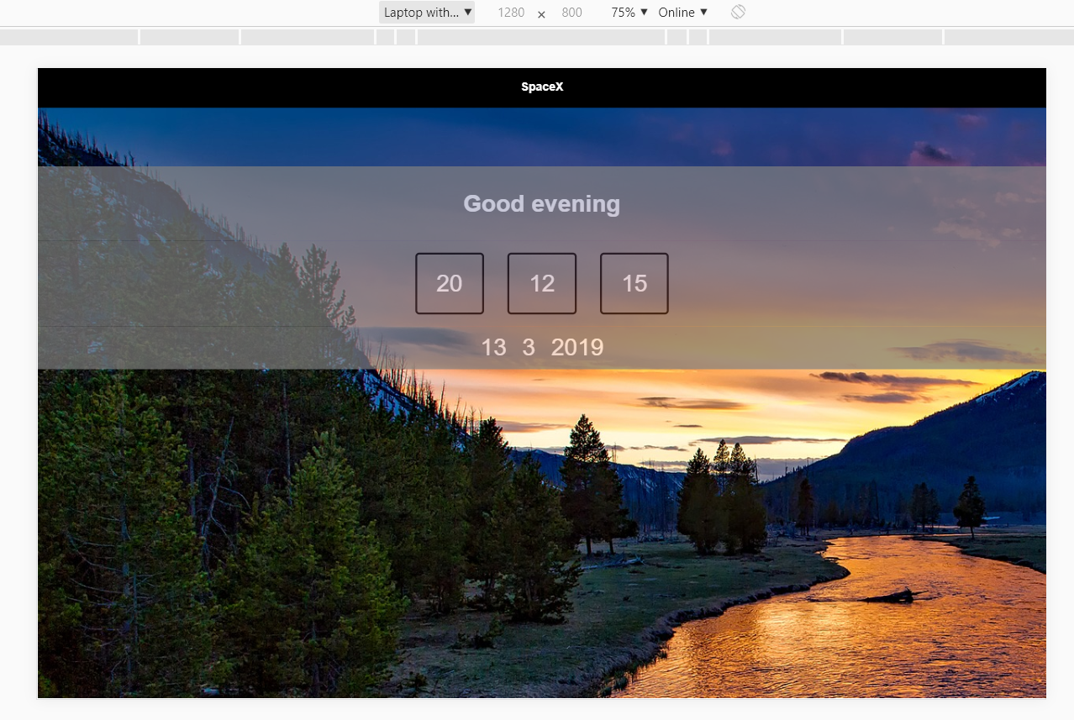Click the rotate device orientation icon
1074x720 pixels.
[738, 12]
